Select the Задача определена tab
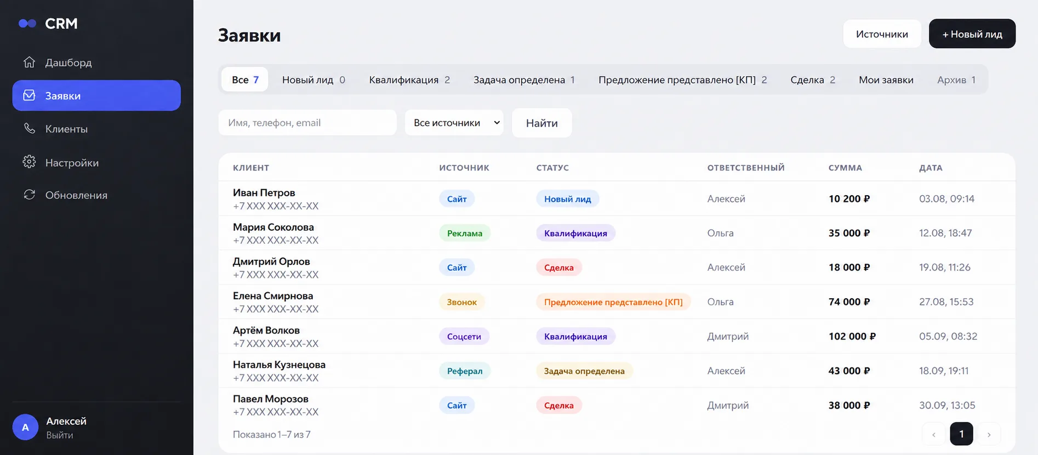The height and width of the screenshot is (455, 1038). pyautogui.click(x=524, y=79)
